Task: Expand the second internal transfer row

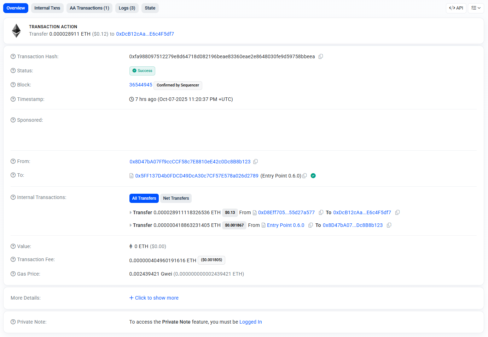Action: (130, 225)
